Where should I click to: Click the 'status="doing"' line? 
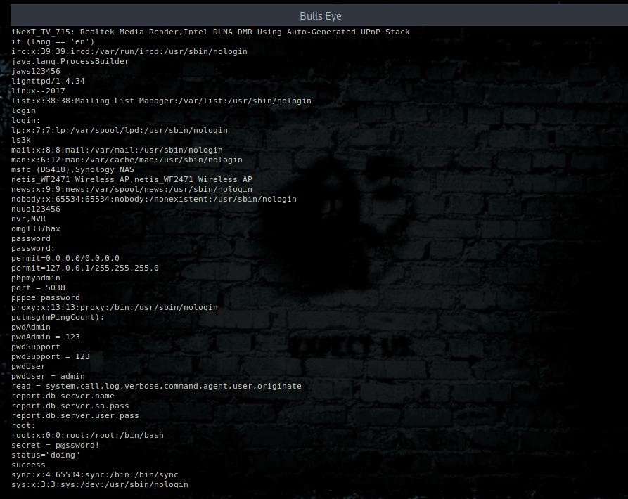tap(46, 455)
